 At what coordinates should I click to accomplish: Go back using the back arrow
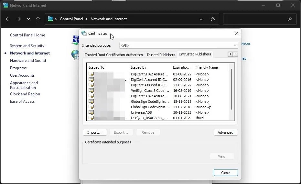tap(7, 19)
